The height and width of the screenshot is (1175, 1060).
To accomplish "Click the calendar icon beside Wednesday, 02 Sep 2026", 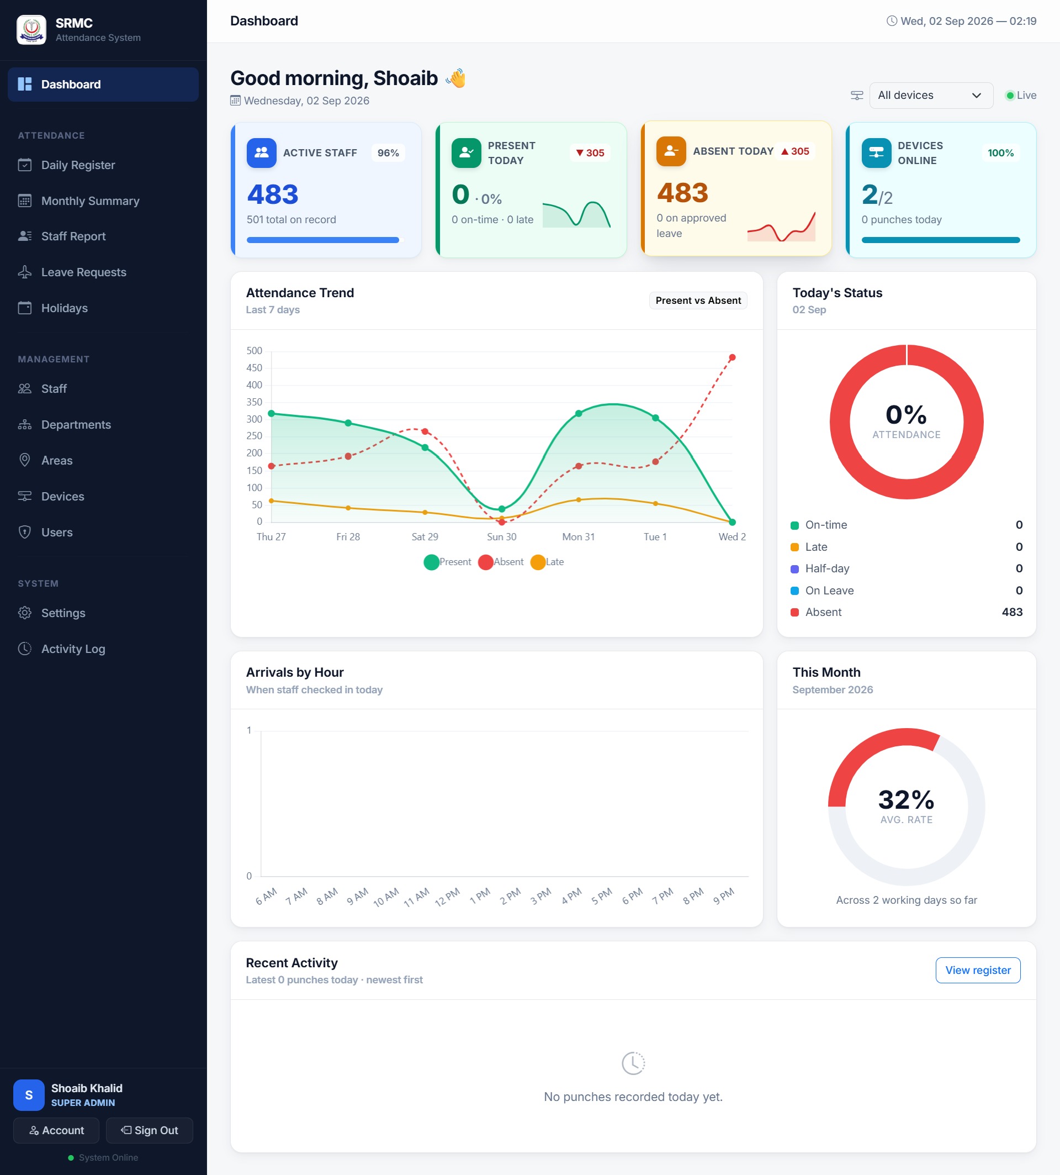I will [x=235, y=101].
